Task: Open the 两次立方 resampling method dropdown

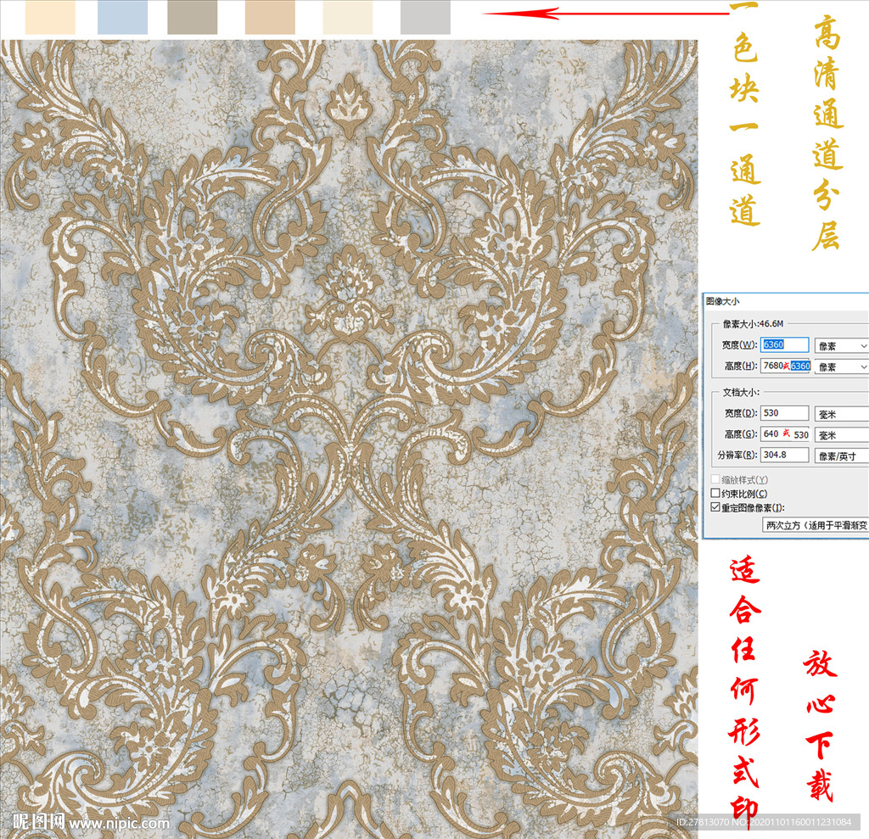Action: click(x=816, y=525)
